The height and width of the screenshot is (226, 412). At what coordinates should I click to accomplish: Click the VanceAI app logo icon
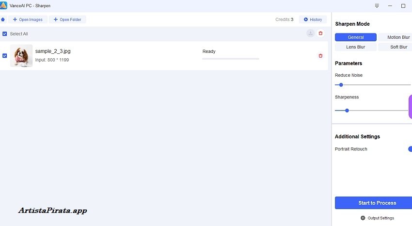tap(3, 5)
